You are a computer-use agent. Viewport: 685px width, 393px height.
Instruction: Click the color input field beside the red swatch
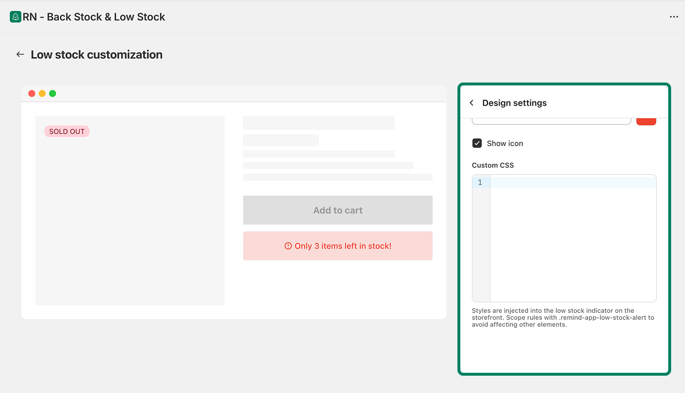(551, 121)
